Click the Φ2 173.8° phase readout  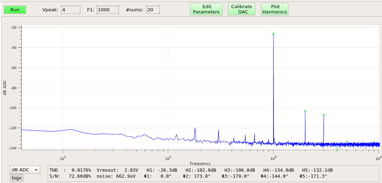click(197, 176)
